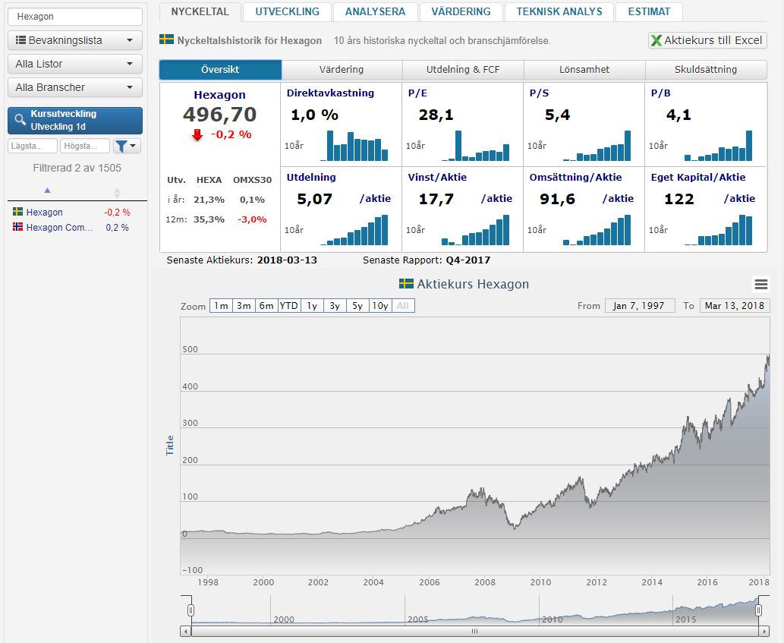The image size is (784, 643).
Task: Click the magnifier icon in Kursutveckling button
Action: [20, 120]
